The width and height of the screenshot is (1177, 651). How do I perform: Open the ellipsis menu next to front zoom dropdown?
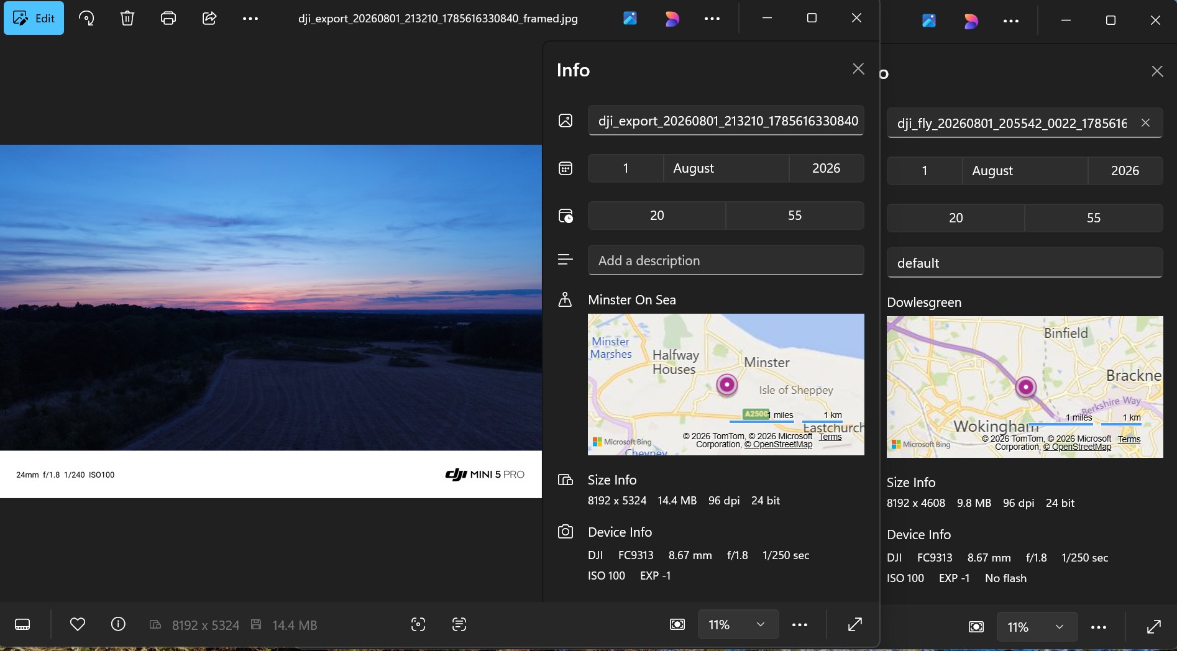pyautogui.click(x=800, y=624)
